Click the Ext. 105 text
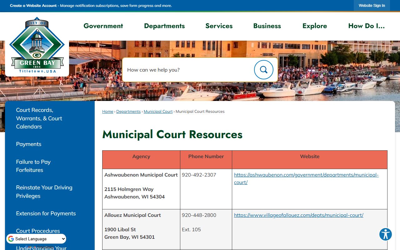 [x=191, y=229]
